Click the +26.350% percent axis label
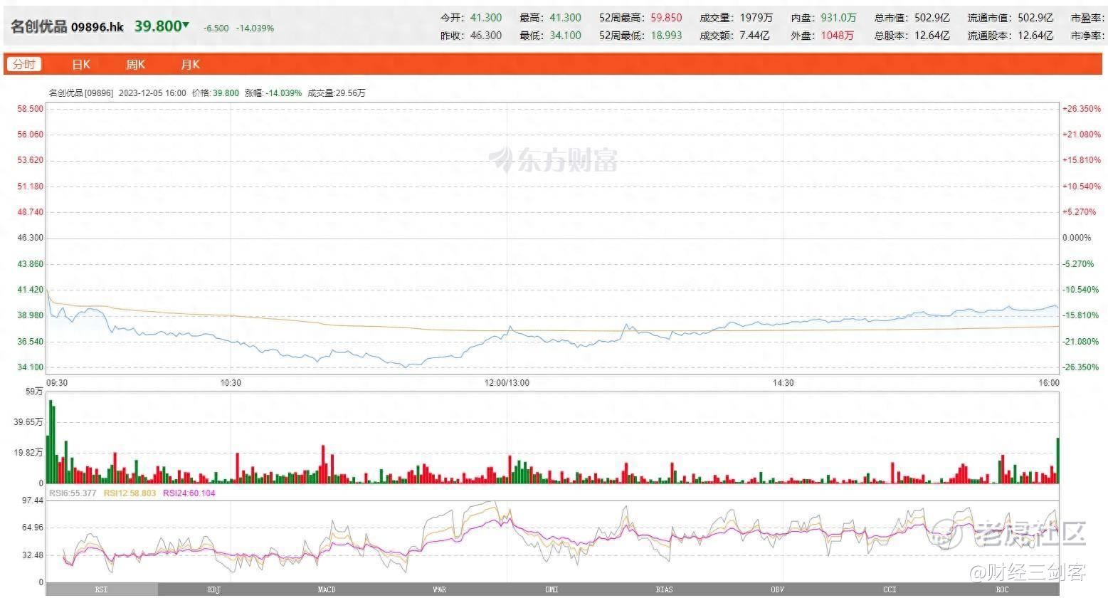Screen dimensions: 1108x598 click(x=1082, y=108)
